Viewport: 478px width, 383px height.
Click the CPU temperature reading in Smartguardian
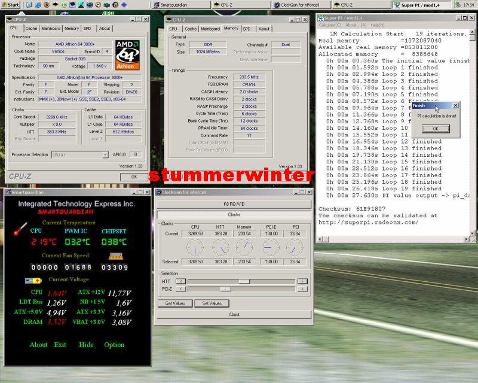click(x=44, y=242)
